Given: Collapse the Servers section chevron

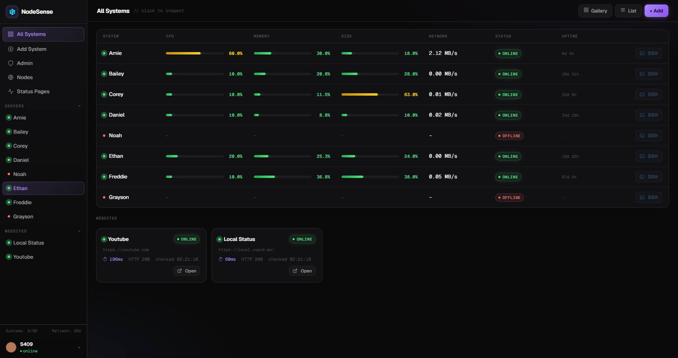Looking at the screenshot, I should coord(79,106).
